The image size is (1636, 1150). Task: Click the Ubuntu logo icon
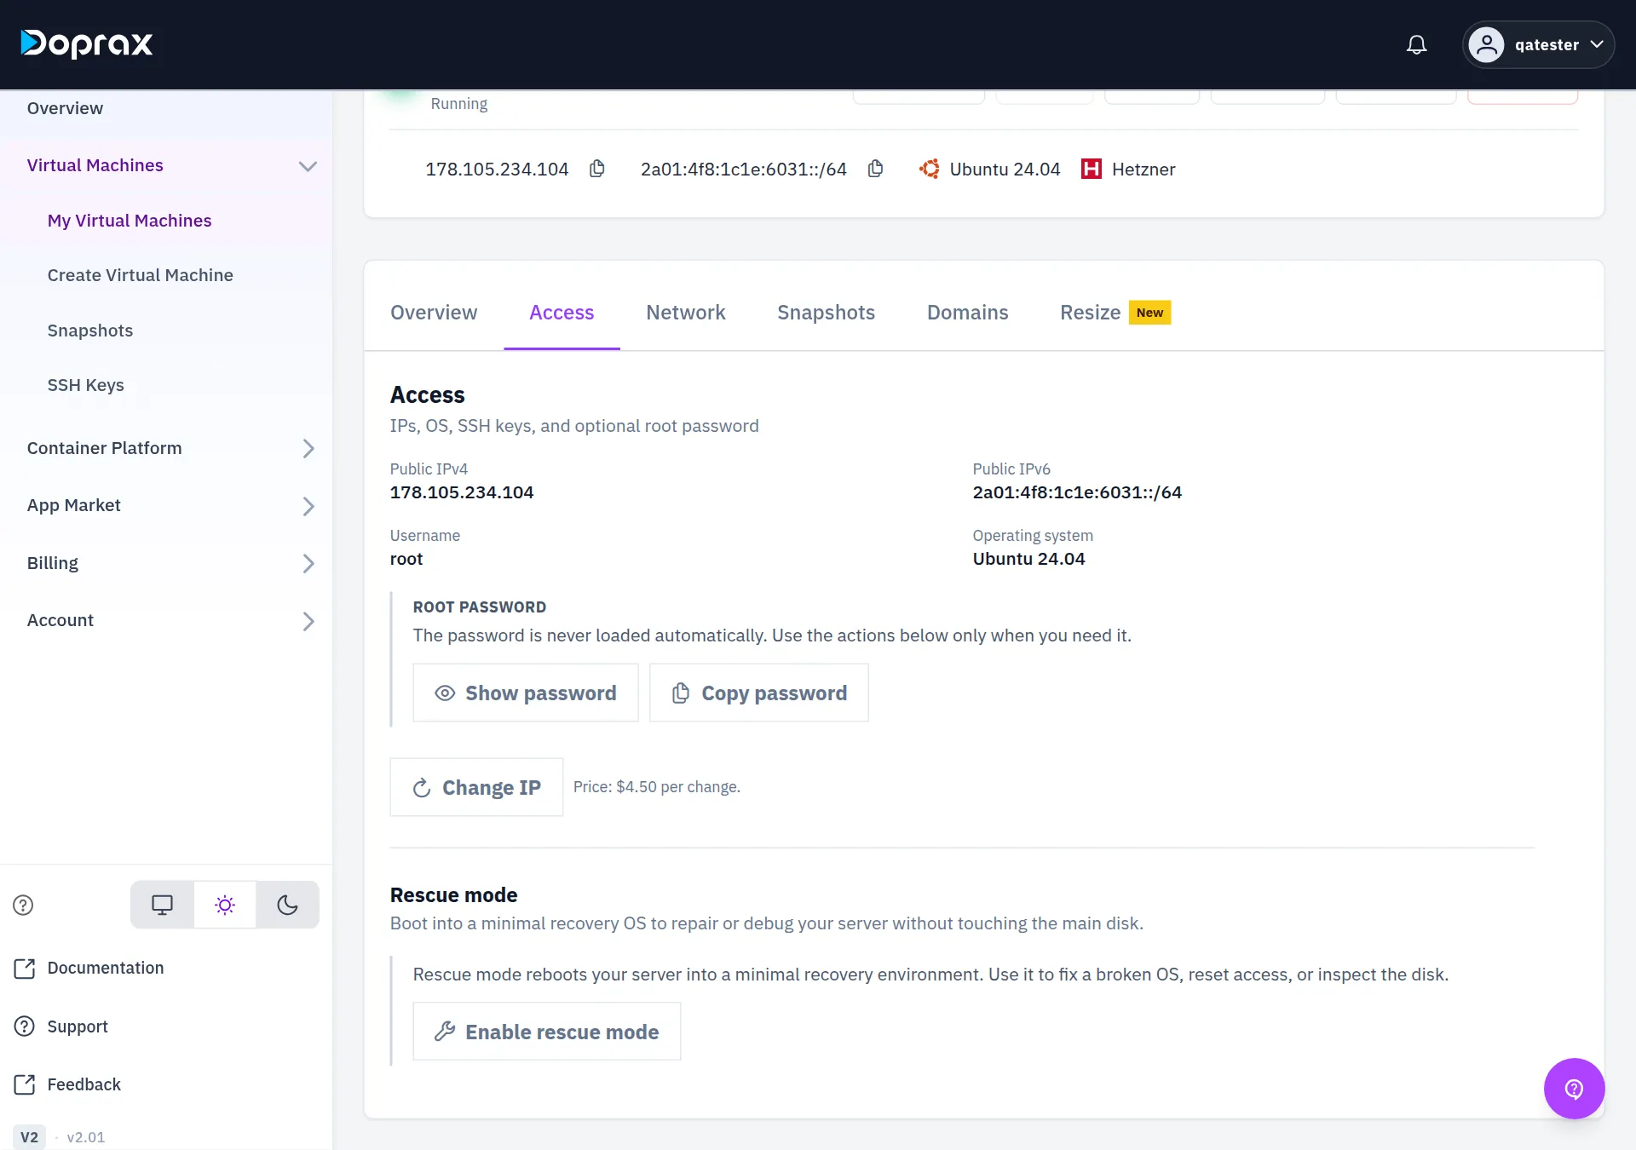pos(929,169)
